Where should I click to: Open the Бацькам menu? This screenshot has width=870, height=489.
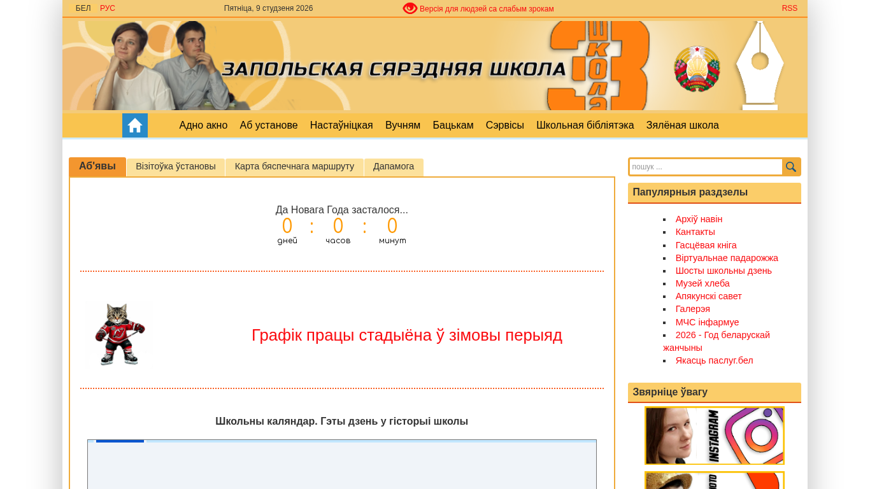pos(453,125)
